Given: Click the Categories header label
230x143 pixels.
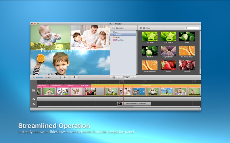Looking at the screenshot, I should coord(120,28).
